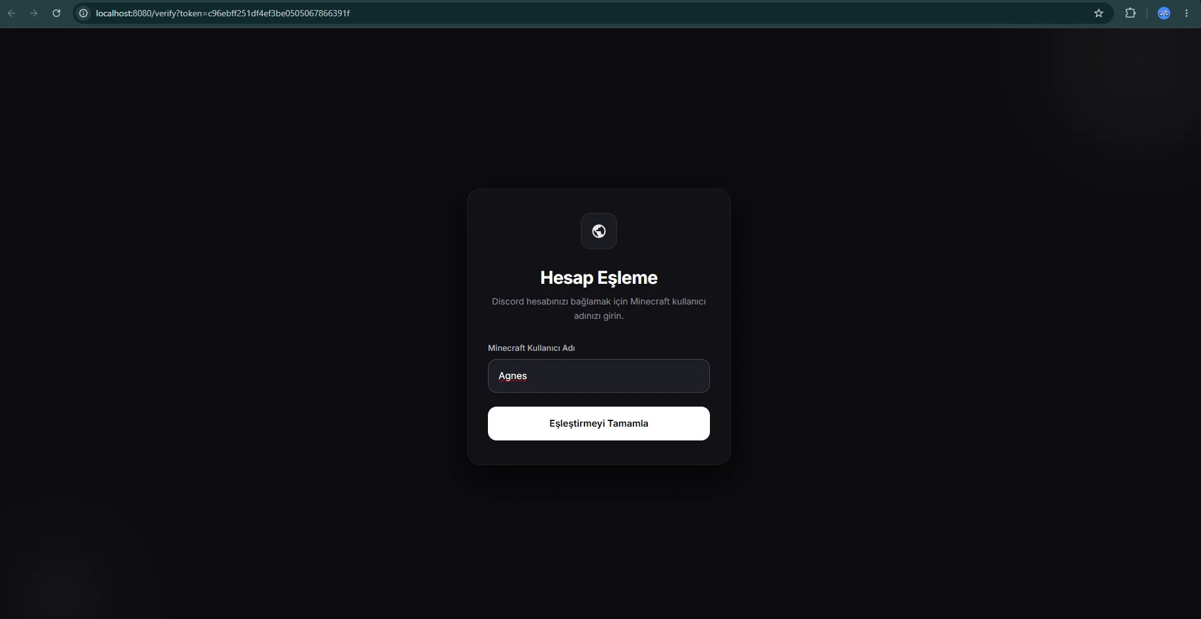Click the Hesap Eşleme heading
The width and height of the screenshot is (1201, 619).
pos(599,278)
